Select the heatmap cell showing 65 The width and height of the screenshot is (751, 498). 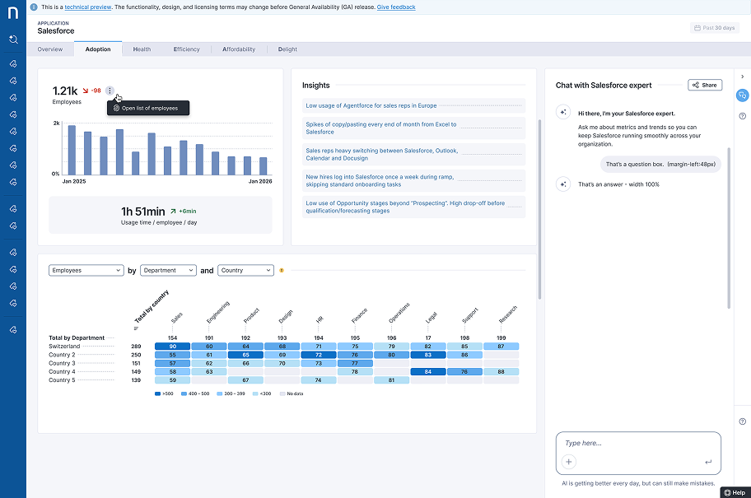(245, 355)
